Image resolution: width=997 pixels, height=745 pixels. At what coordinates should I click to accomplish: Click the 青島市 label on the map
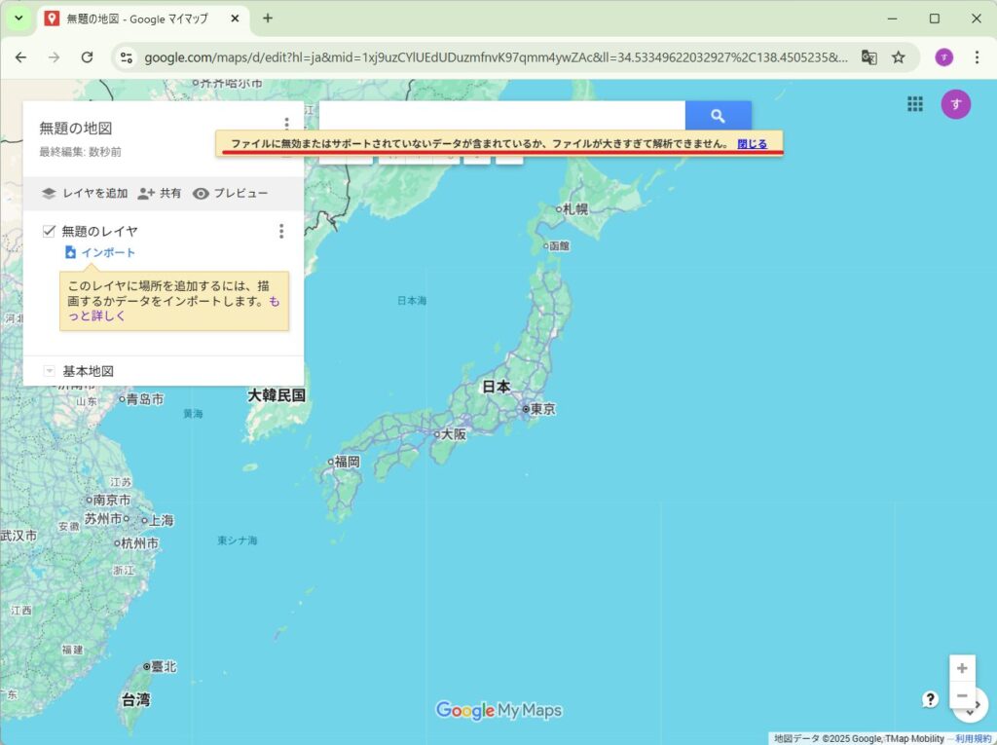coord(145,399)
